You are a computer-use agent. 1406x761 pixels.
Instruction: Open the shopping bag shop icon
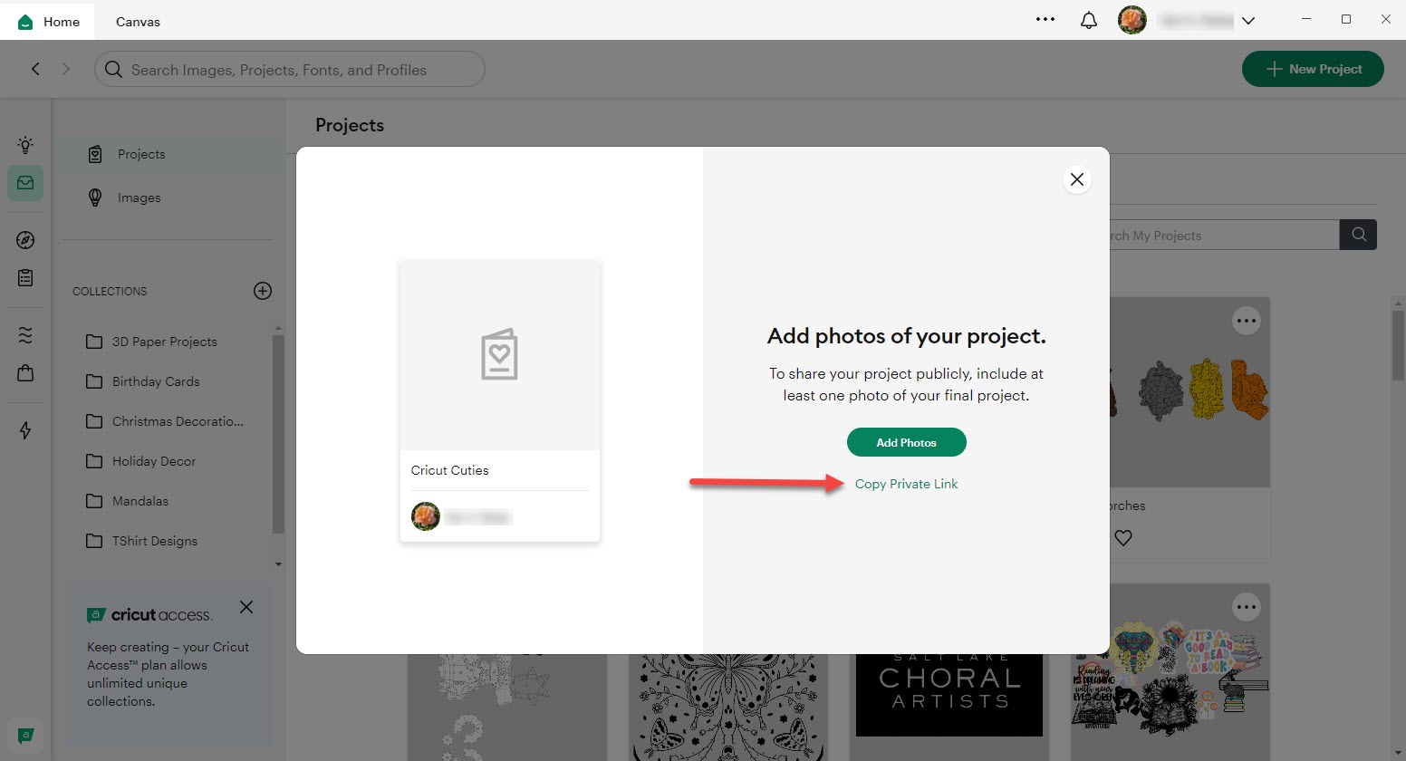tap(24, 372)
